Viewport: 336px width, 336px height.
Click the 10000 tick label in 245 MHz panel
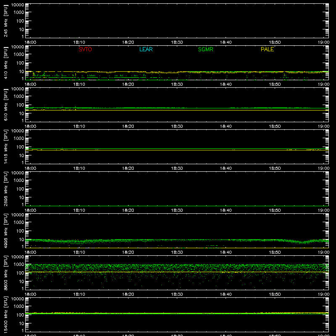[18, 5]
